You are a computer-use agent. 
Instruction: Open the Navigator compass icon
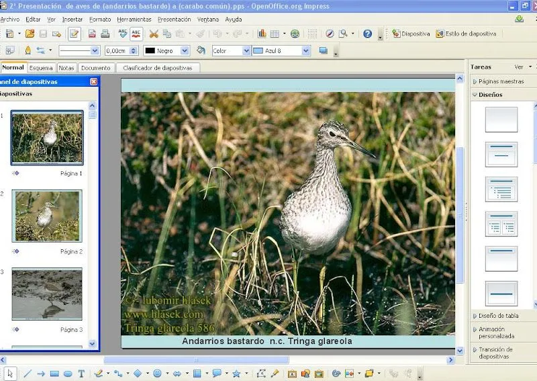(x=330, y=34)
